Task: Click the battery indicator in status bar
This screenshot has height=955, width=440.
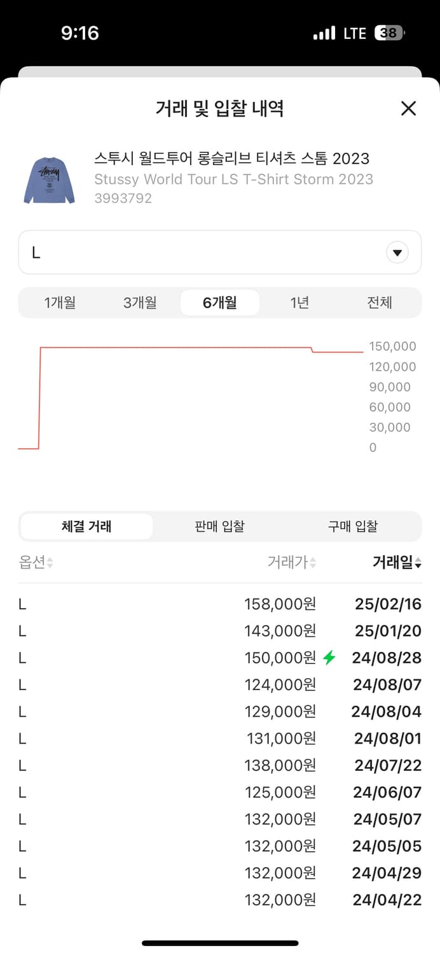Action: coord(389,32)
